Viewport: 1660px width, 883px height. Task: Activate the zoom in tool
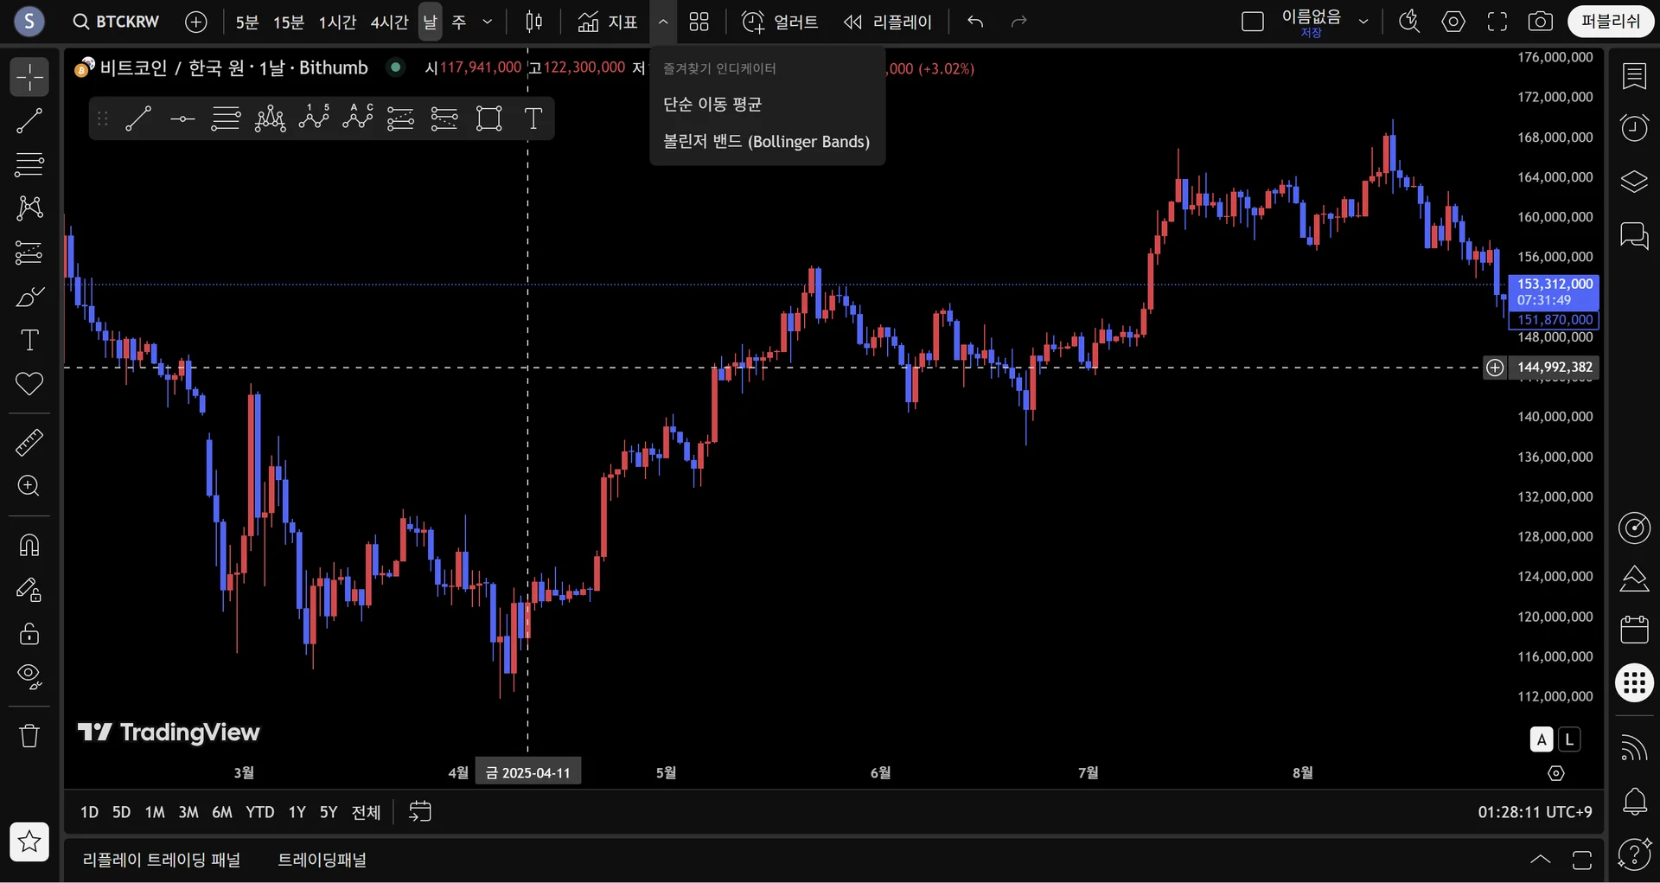coord(29,486)
